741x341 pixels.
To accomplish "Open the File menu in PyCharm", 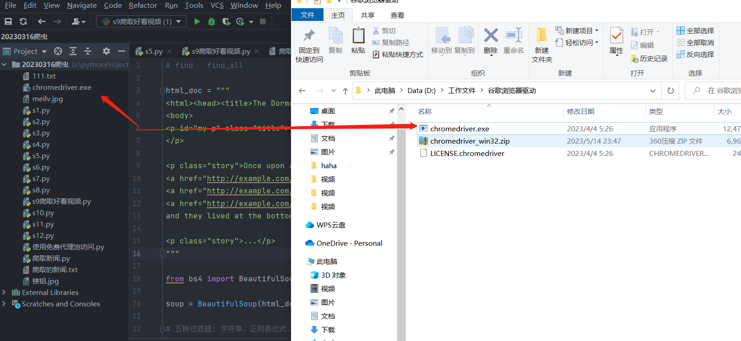I will [x=11, y=5].
